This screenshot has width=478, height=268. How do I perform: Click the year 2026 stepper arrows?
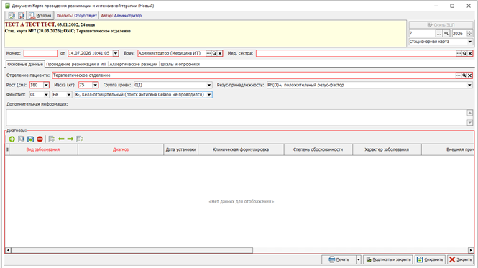pyautogui.click(x=470, y=34)
